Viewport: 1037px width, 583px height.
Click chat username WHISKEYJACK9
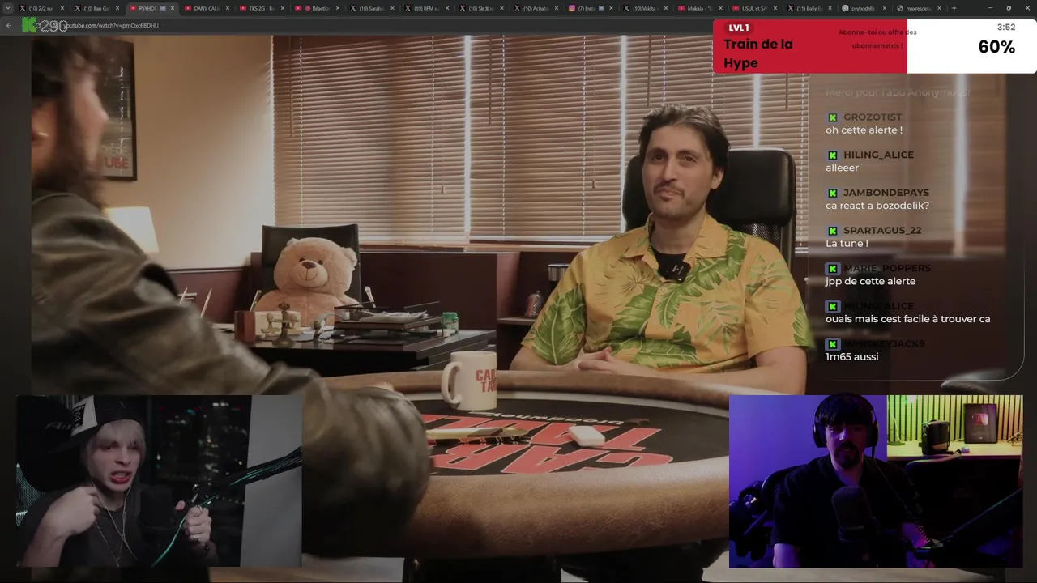tap(884, 343)
